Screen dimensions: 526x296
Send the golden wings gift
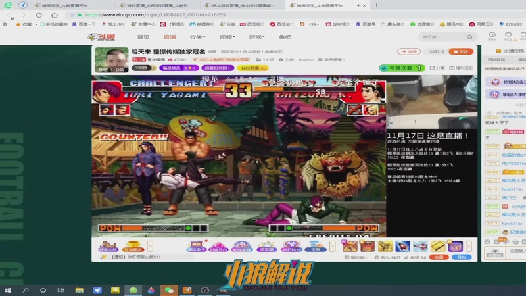(x=385, y=246)
